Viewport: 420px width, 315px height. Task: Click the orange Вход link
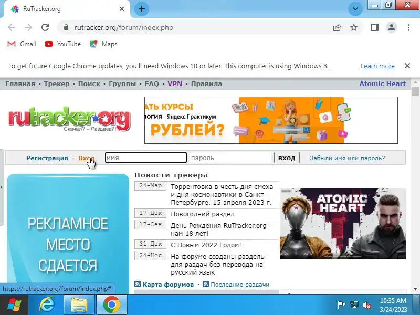tap(86, 158)
